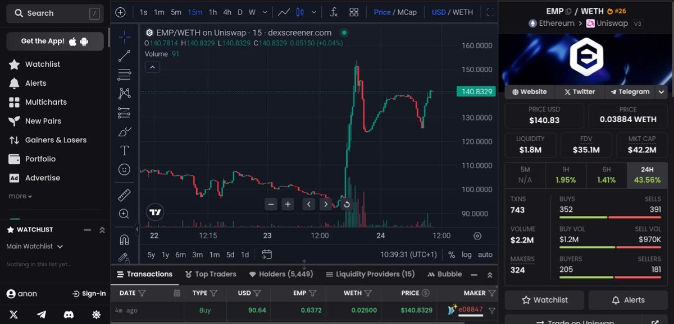Open the Liquidity Providers (15) tab
Viewport: 674px width, 324px height.
pos(370,274)
